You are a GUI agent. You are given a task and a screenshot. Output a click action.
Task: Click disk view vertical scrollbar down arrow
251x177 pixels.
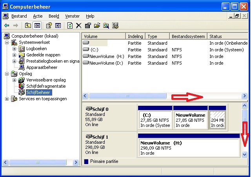(244, 154)
